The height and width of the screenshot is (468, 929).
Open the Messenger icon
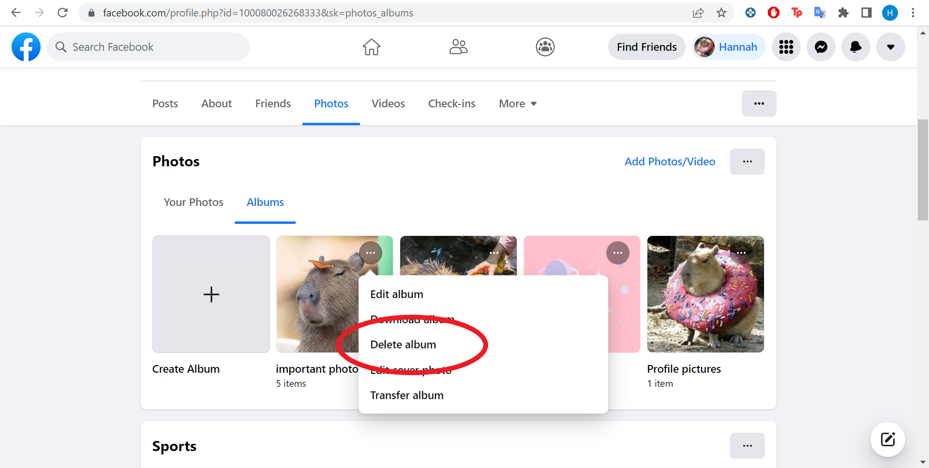821,47
